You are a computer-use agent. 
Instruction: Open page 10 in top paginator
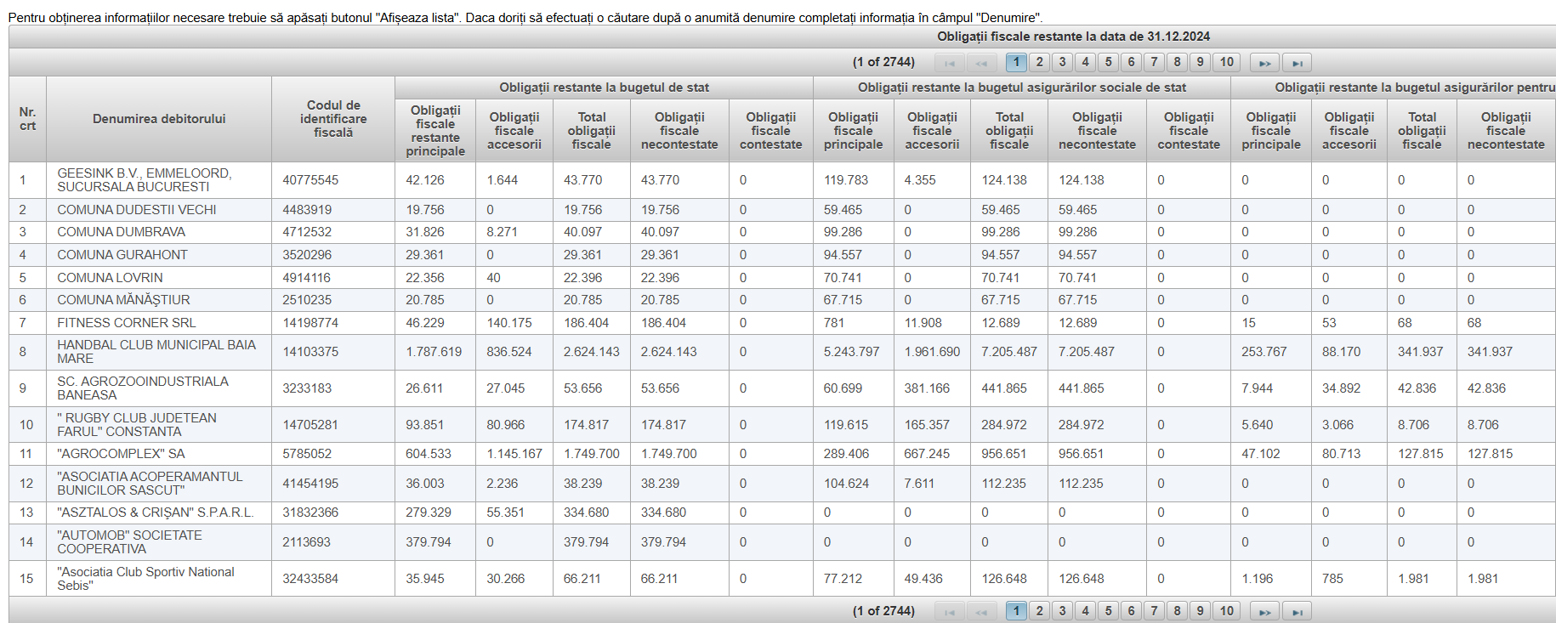coord(1226,62)
